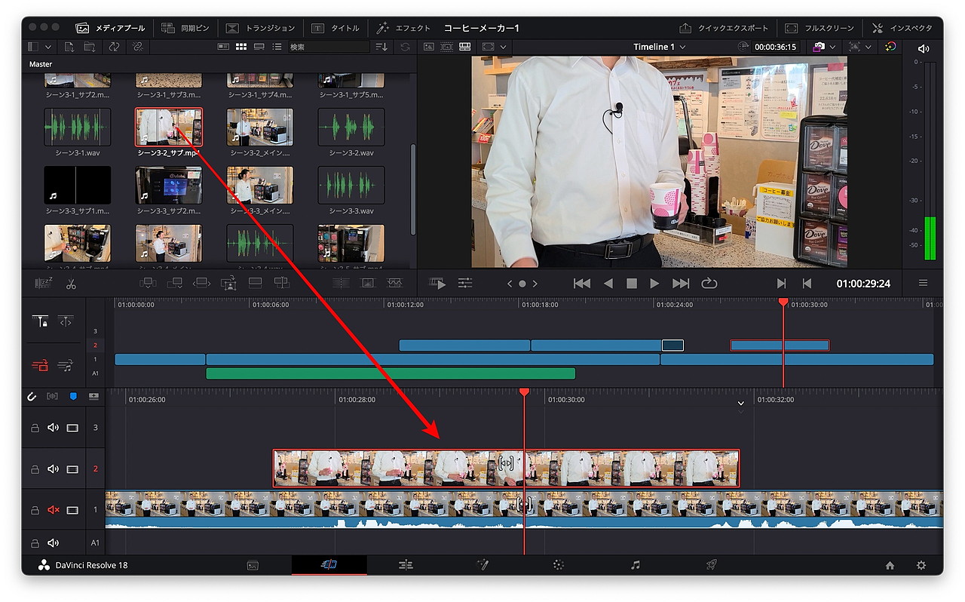Switch media pool to metadata view
Viewport: 965px width, 602px height.
[x=223, y=47]
